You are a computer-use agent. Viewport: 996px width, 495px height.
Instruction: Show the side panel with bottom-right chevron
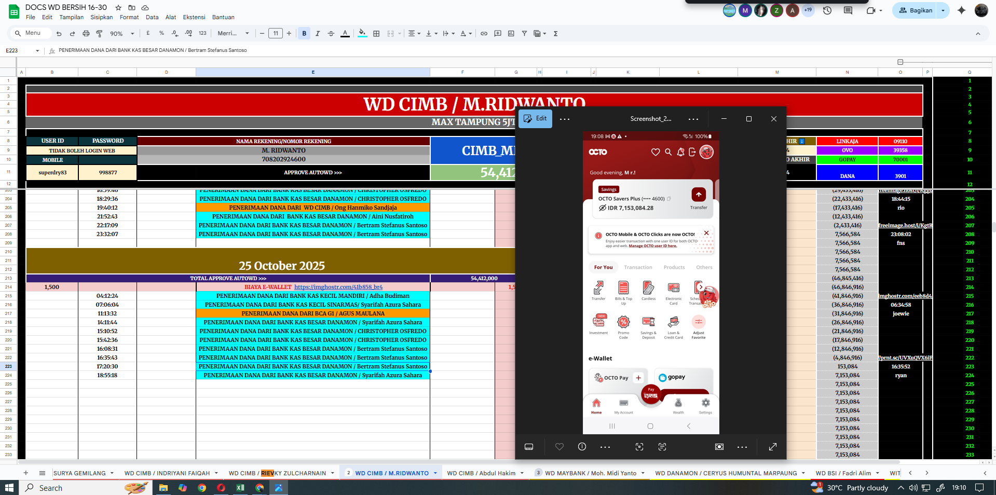click(x=985, y=473)
